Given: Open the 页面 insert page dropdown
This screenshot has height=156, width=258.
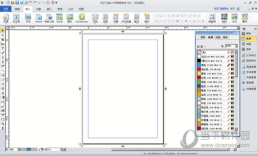Looking at the screenshot, I should [x=6, y=24].
